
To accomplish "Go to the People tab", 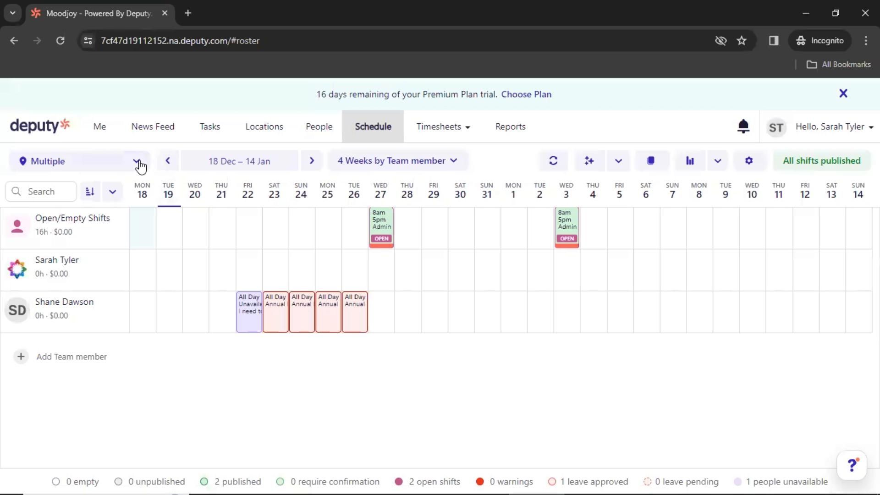I will tap(319, 127).
